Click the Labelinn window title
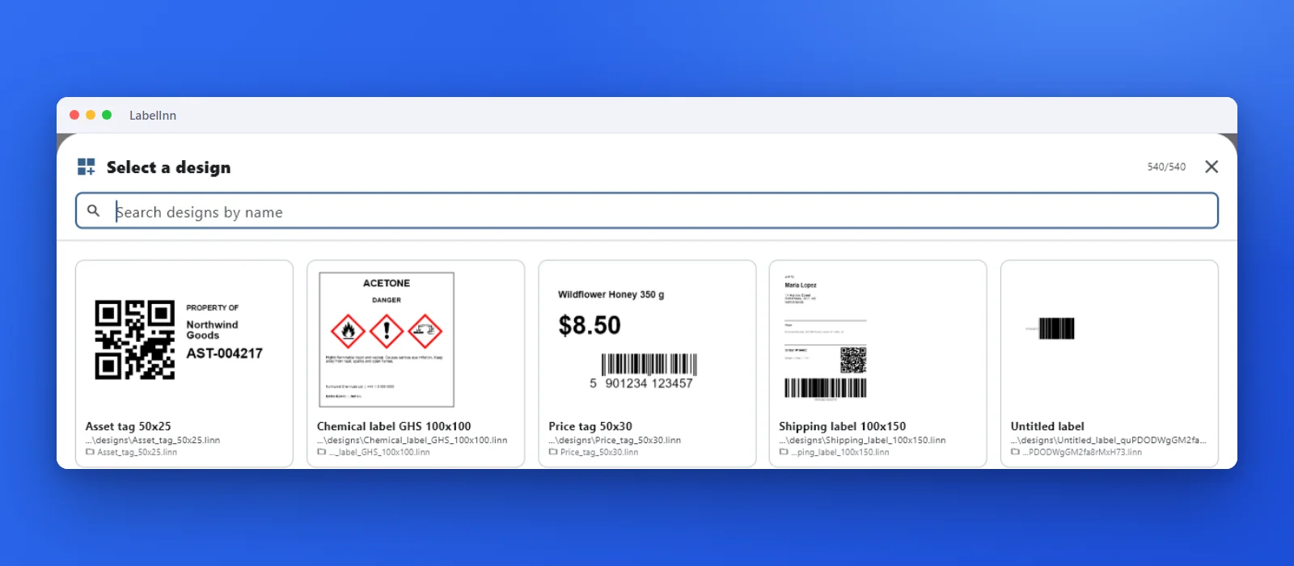Image resolution: width=1294 pixels, height=566 pixels. (153, 115)
